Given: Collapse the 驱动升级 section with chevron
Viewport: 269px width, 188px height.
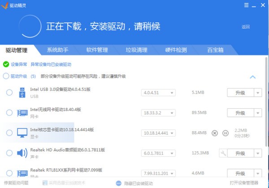Looking at the screenshot, I should pyautogui.click(x=252, y=77).
